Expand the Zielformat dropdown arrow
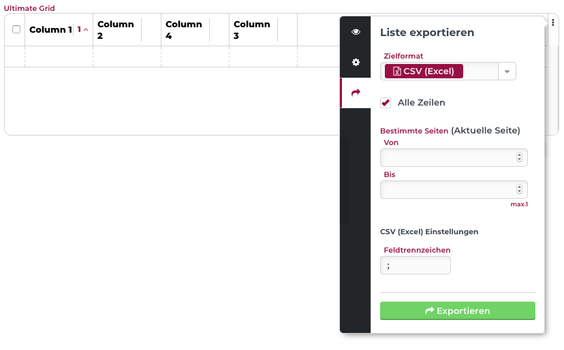The height and width of the screenshot is (350, 564). coord(507,71)
